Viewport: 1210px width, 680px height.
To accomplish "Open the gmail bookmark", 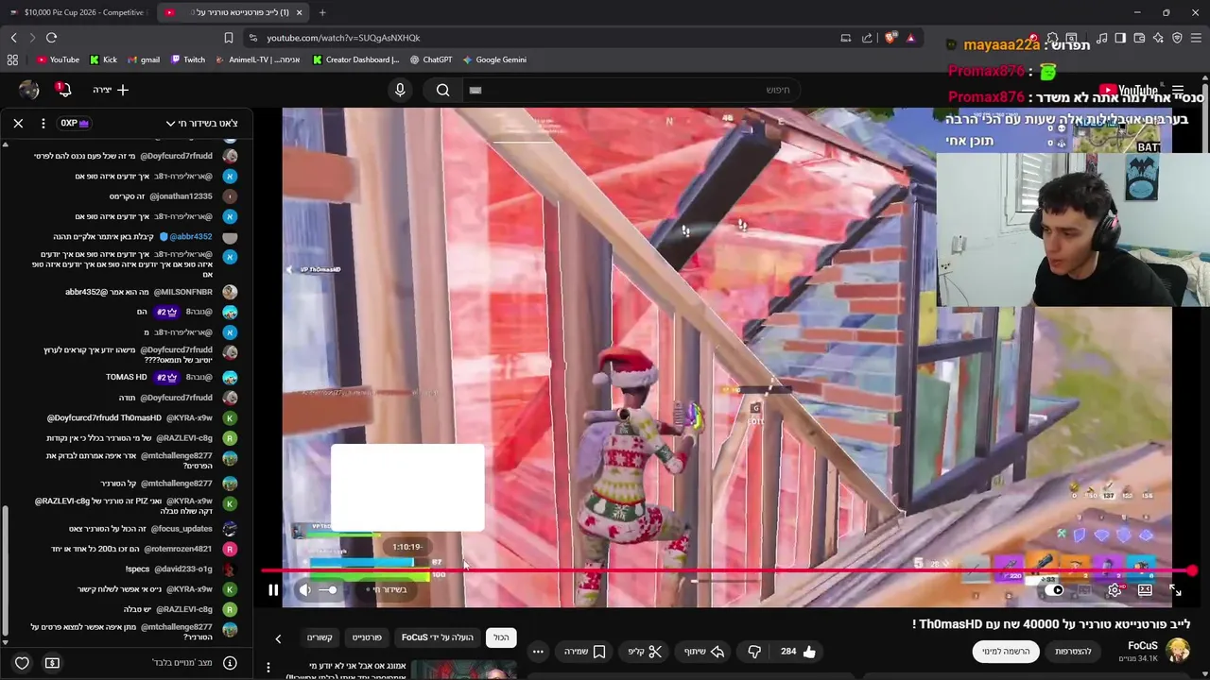I will tap(144, 59).
